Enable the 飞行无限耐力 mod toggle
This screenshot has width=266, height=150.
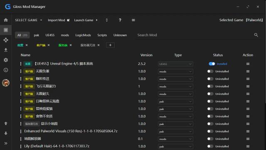[210, 86]
